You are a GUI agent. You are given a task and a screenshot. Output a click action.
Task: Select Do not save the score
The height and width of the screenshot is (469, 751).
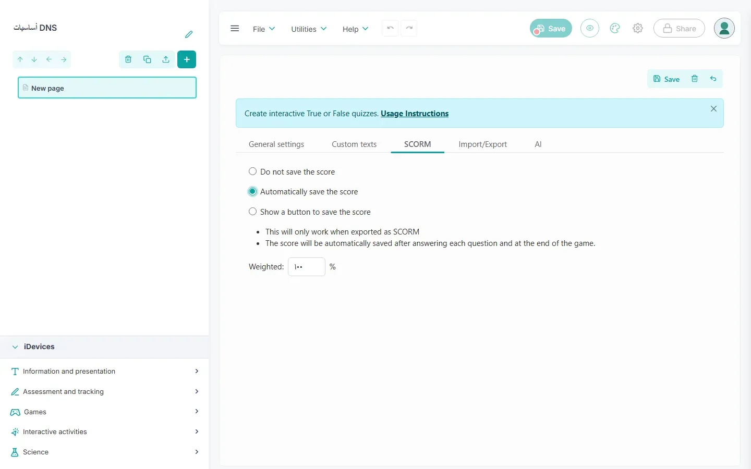click(252, 171)
